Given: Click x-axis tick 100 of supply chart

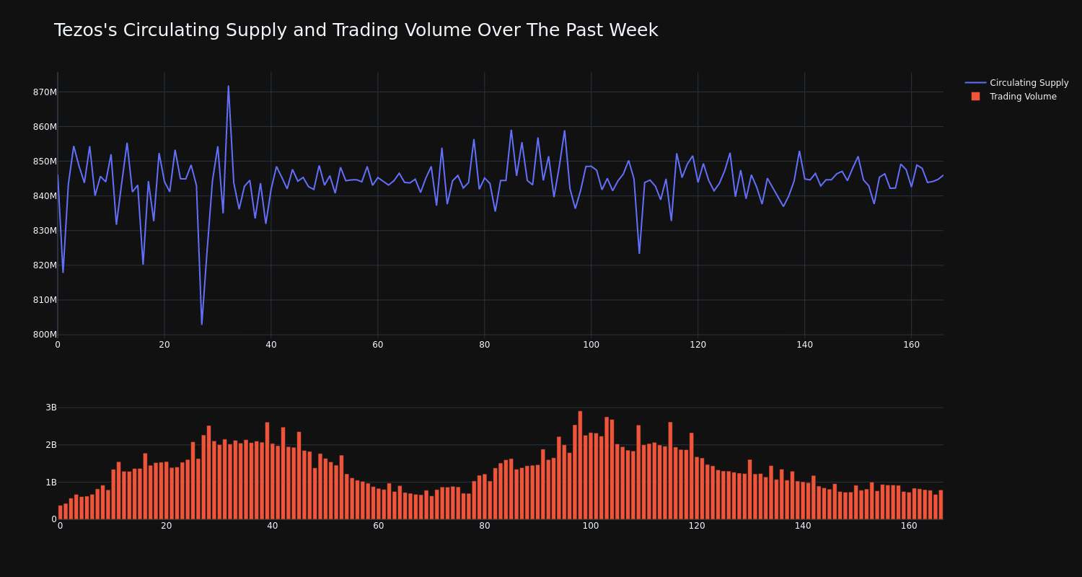Looking at the screenshot, I should pos(591,345).
